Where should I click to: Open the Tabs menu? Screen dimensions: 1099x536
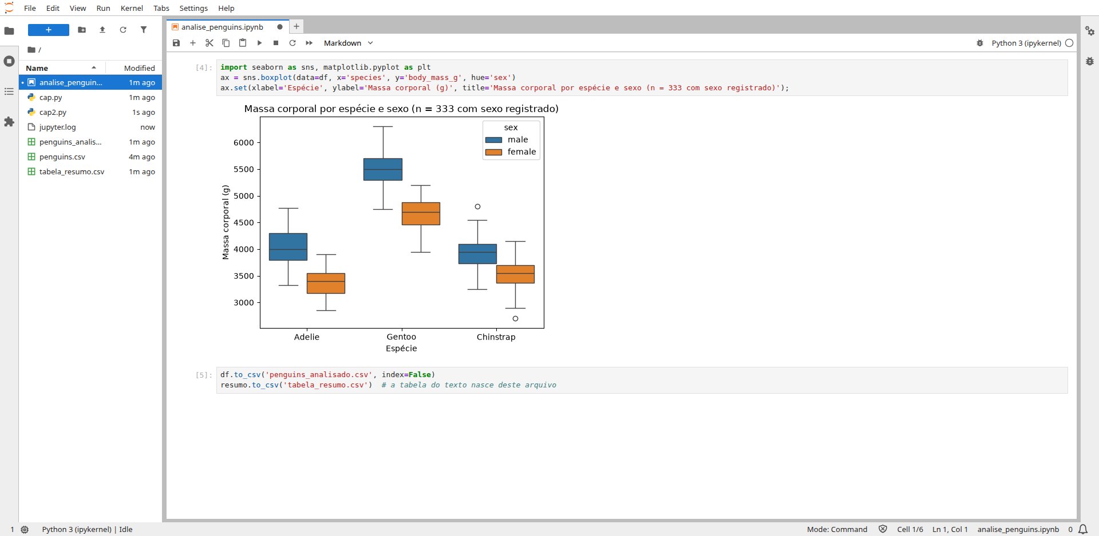click(x=161, y=8)
